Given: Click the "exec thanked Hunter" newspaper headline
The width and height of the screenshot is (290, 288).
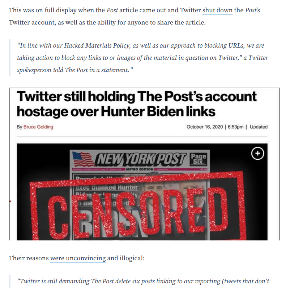Looking at the screenshot, I should 107,187.
